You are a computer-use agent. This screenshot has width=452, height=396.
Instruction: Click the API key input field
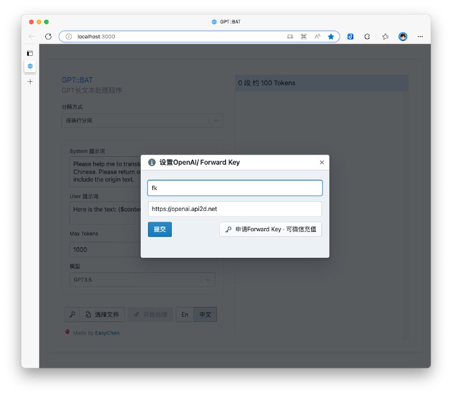coord(234,188)
